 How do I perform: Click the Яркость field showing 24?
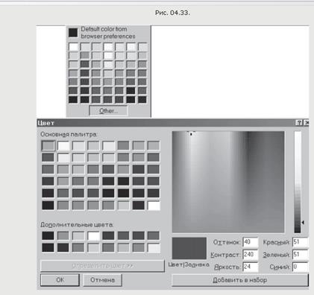pos(250,267)
